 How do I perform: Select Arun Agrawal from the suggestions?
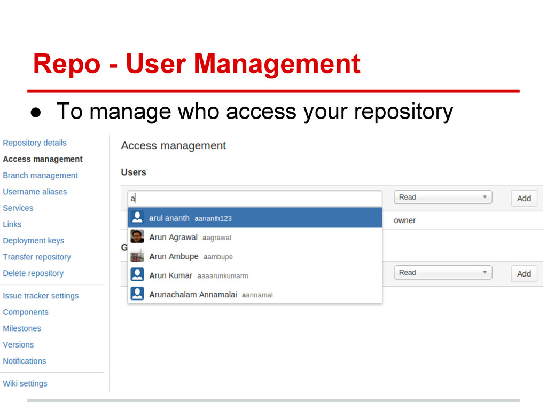tap(255, 237)
